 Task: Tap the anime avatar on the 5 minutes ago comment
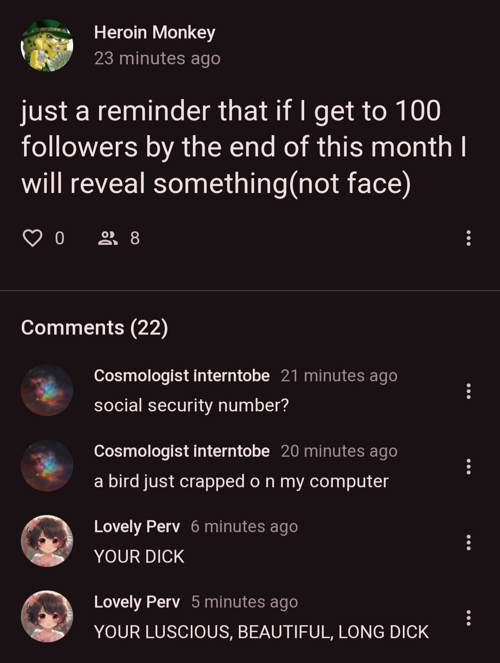tap(47, 616)
